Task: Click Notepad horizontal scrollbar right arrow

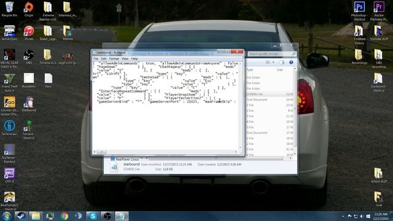Action: (236, 152)
